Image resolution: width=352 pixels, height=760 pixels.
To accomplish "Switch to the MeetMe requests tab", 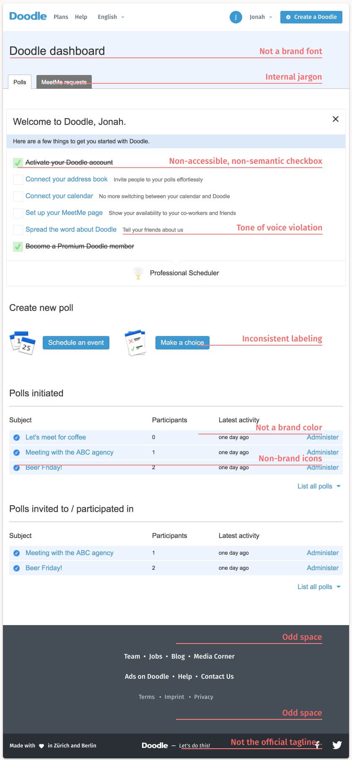I will click(x=64, y=82).
